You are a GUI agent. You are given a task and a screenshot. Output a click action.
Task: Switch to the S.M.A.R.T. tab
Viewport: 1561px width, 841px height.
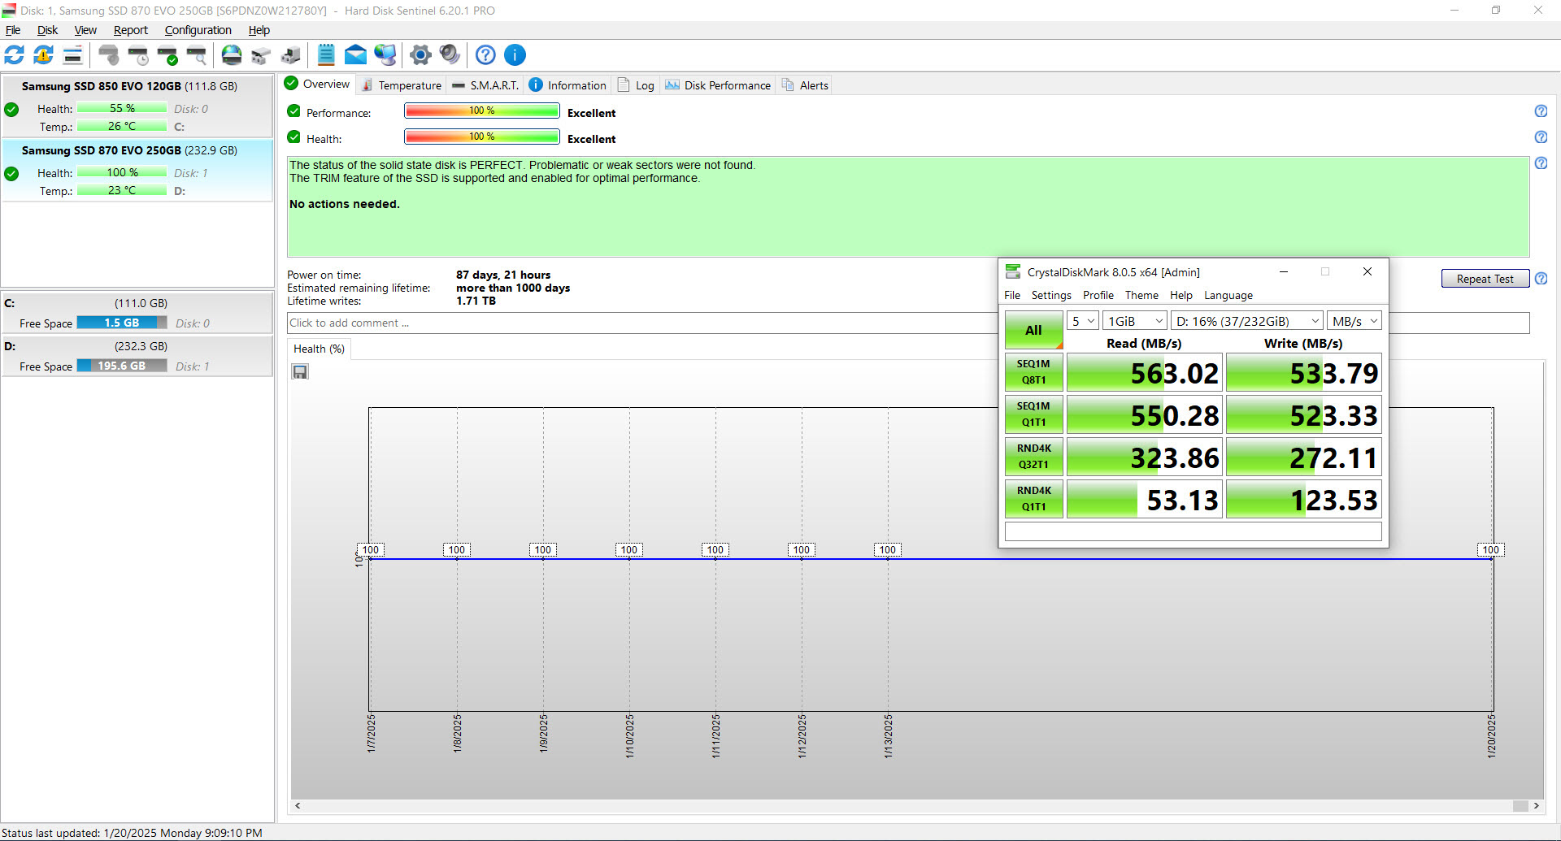tap(485, 85)
